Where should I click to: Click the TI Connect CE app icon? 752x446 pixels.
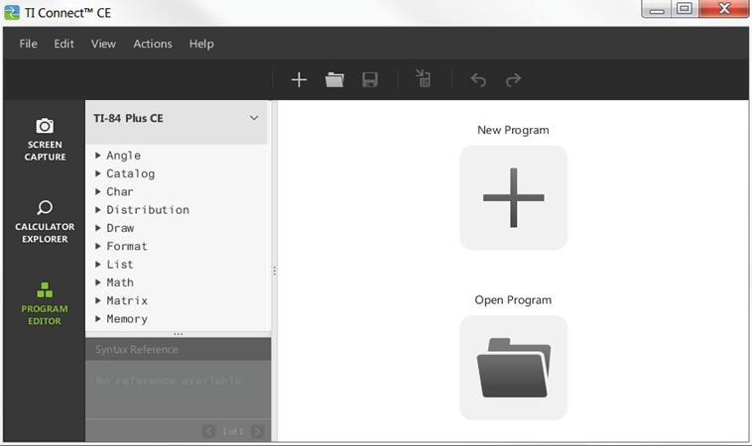(12, 13)
